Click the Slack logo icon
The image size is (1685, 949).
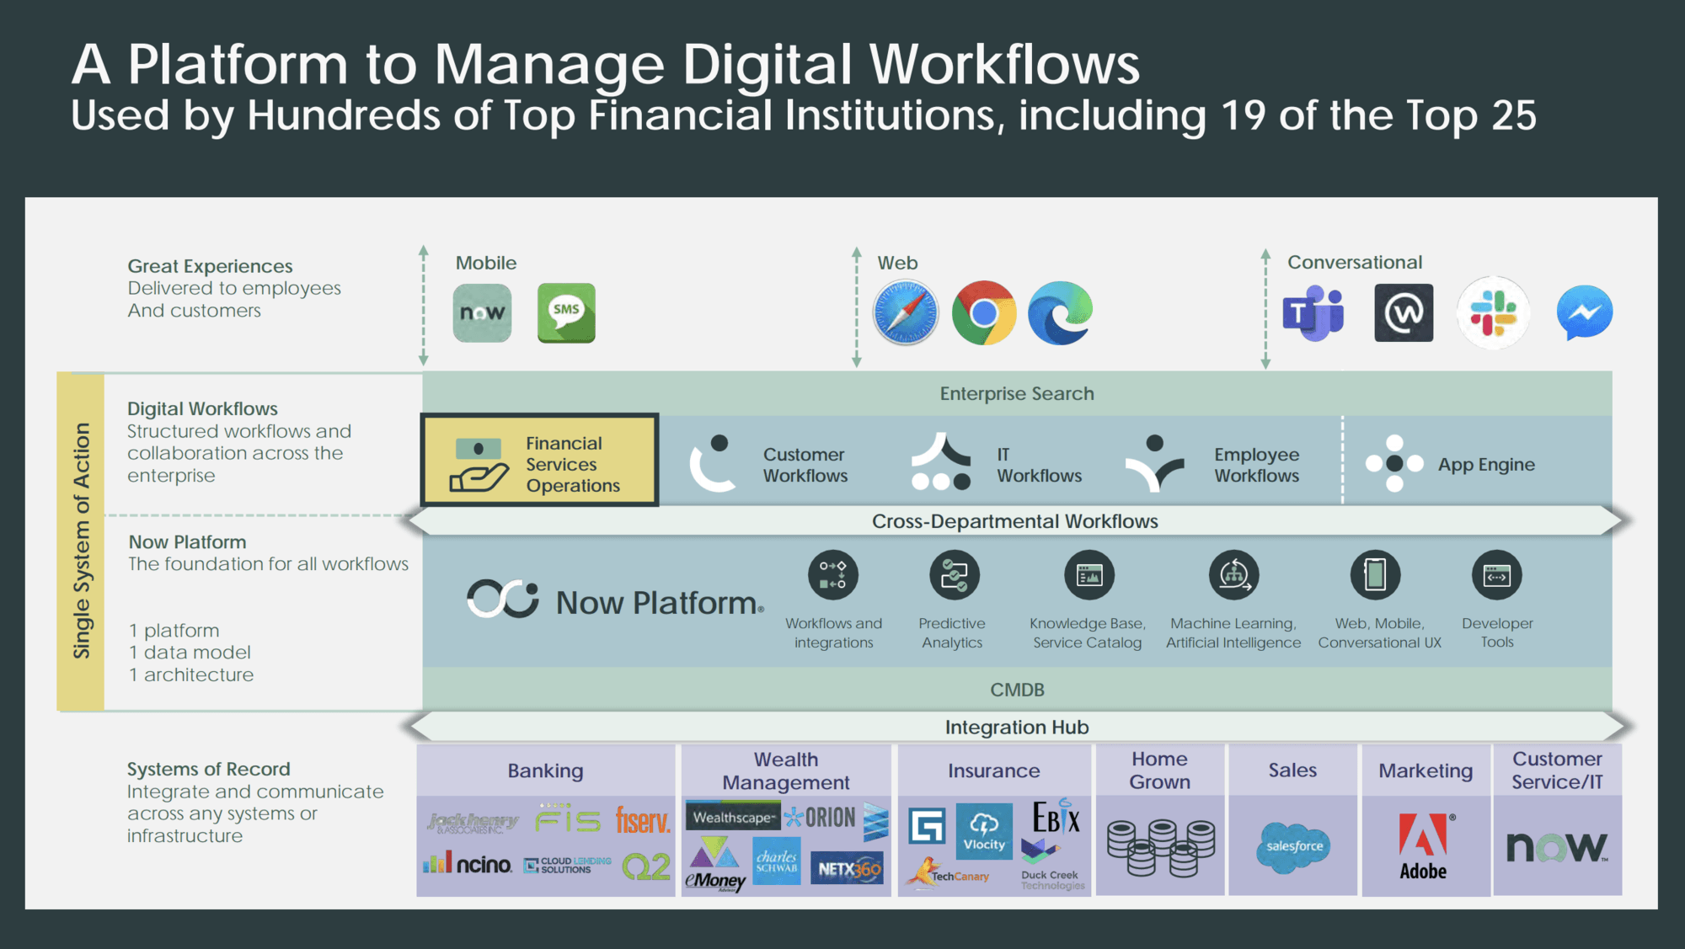pyautogui.click(x=1494, y=312)
